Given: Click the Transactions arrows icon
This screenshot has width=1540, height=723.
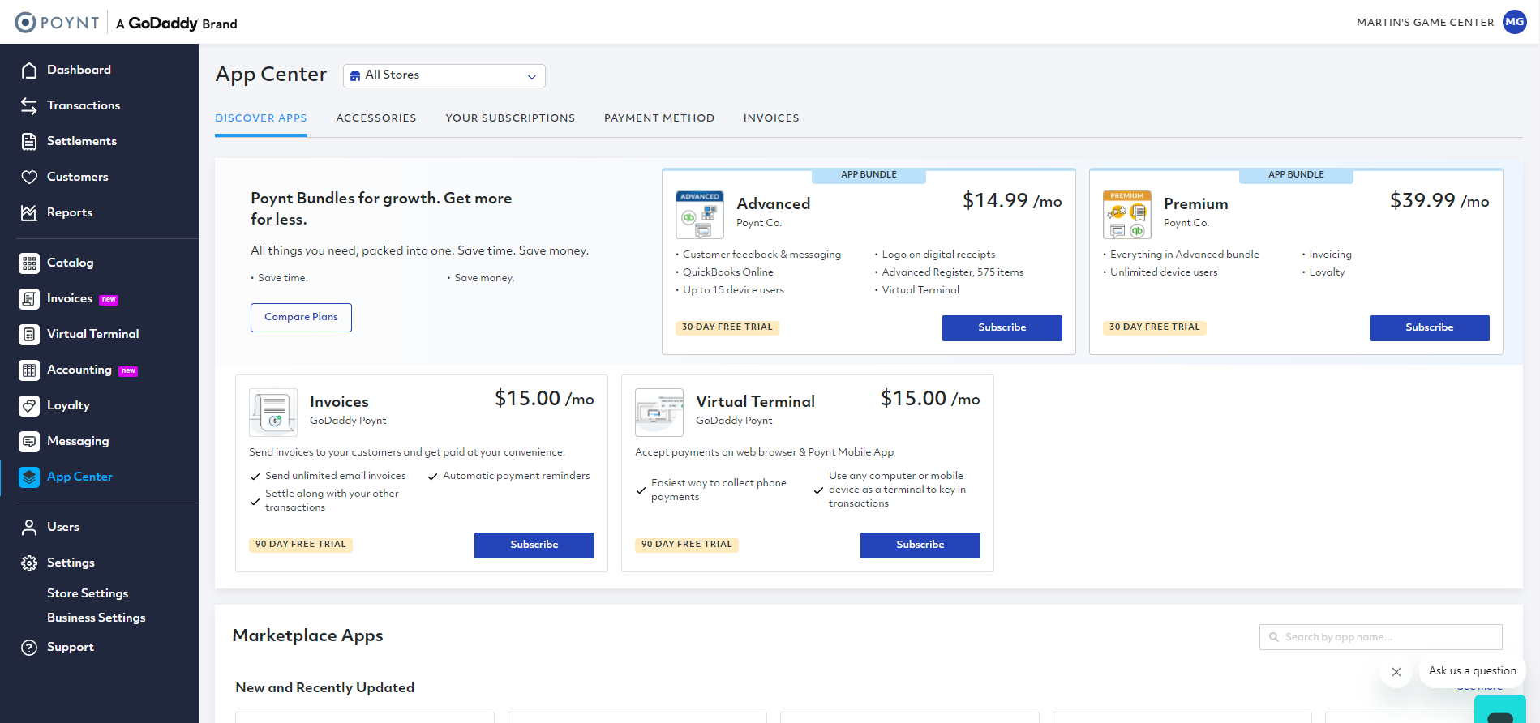Looking at the screenshot, I should tap(29, 106).
